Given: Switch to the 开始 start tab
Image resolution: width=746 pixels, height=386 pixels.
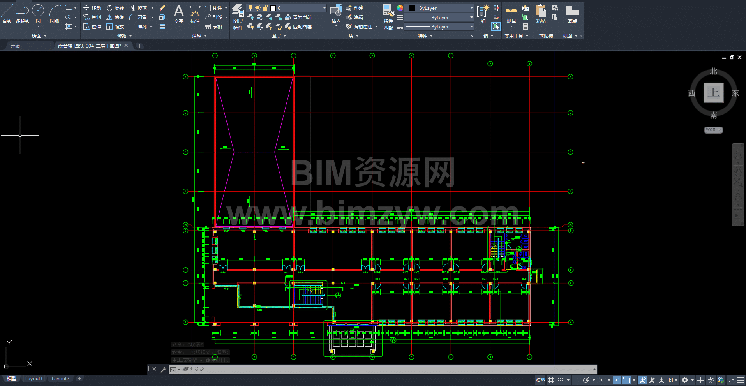Looking at the screenshot, I should tap(15, 46).
